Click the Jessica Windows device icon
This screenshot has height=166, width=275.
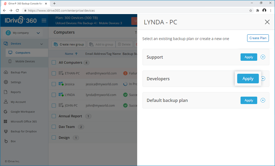coord(61,84)
